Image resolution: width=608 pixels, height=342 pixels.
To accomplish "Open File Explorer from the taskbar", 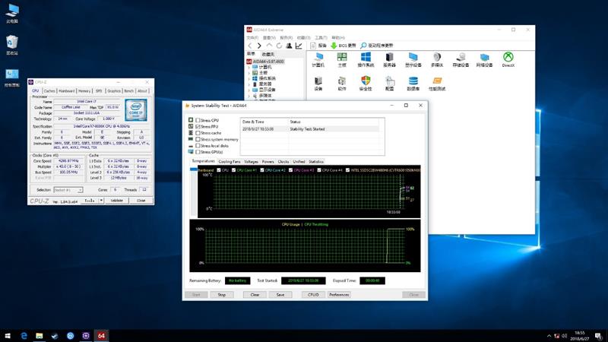I will (x=40, y=335).
